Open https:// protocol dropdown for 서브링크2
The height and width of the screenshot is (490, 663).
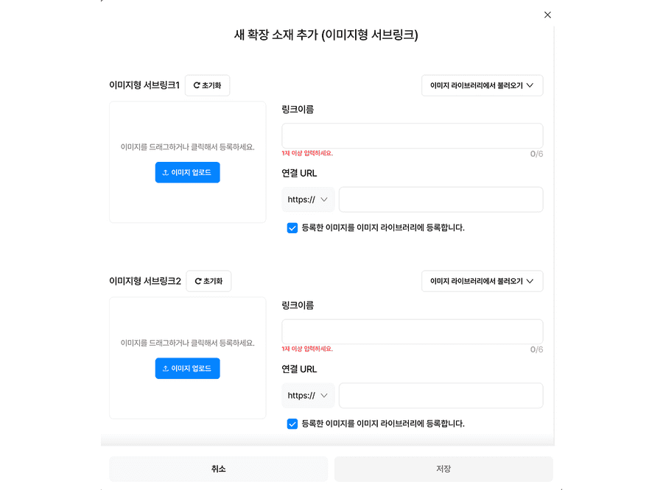coord(308,395)
